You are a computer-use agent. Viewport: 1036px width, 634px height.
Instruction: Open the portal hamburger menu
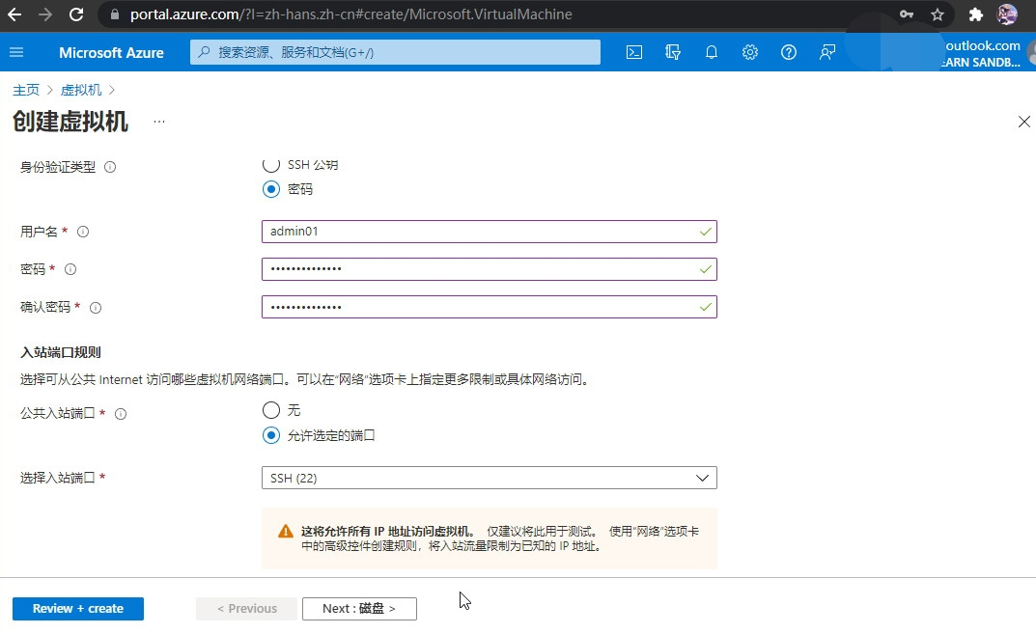click(16, 52)
